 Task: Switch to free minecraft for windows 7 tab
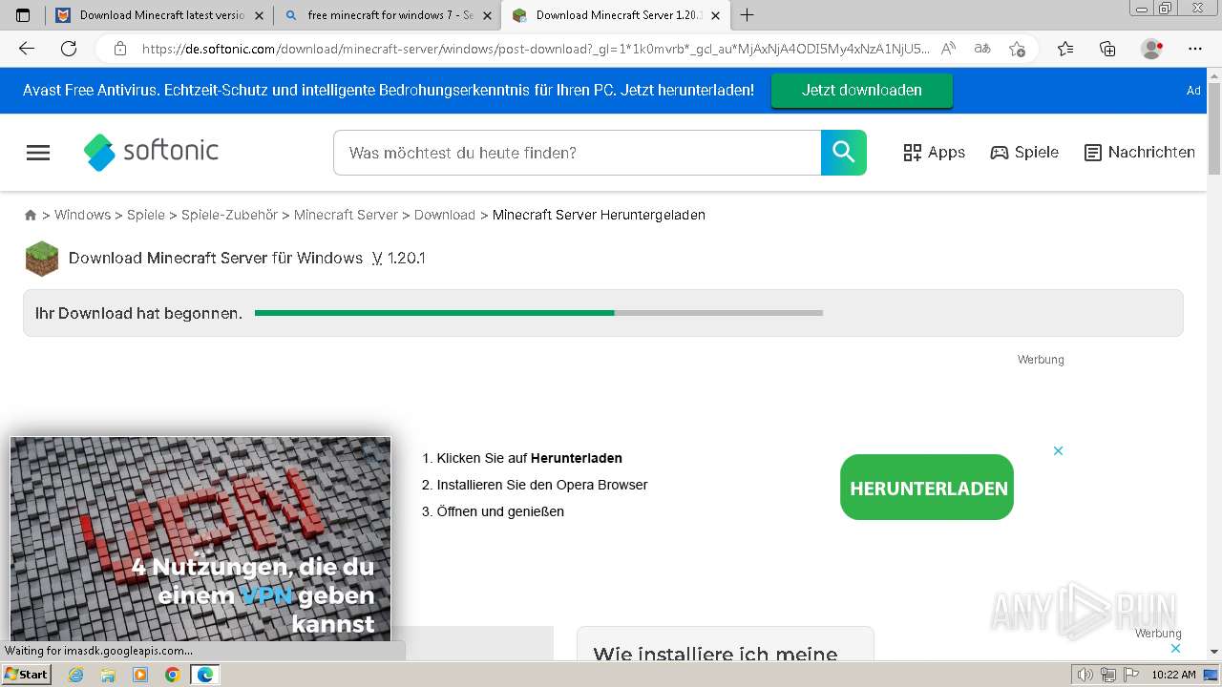390,15
